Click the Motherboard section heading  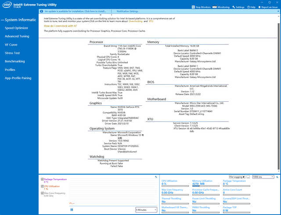click(x=157, y=99)
